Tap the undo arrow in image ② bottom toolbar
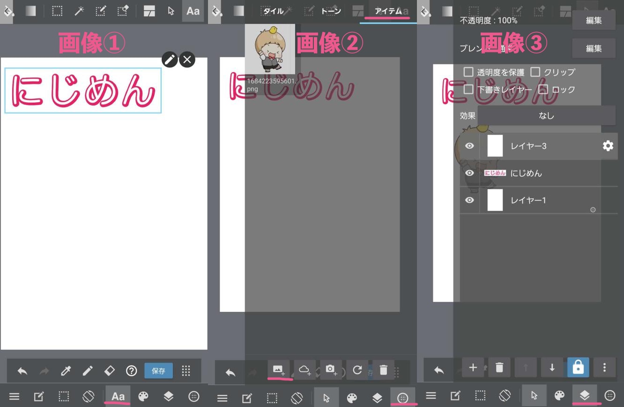624x407 pixels. [230, 373]
